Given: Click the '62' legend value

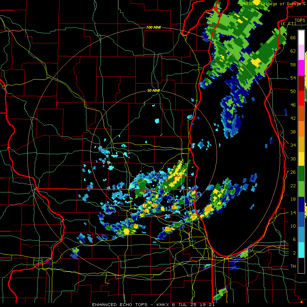Looking at the screenshot, I should tap(293, 51).
